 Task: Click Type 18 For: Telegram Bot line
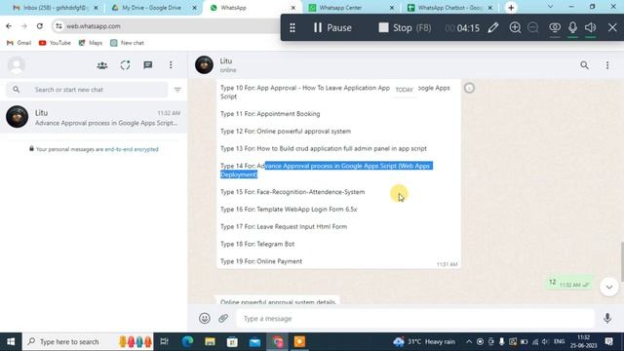pos(257,244)
